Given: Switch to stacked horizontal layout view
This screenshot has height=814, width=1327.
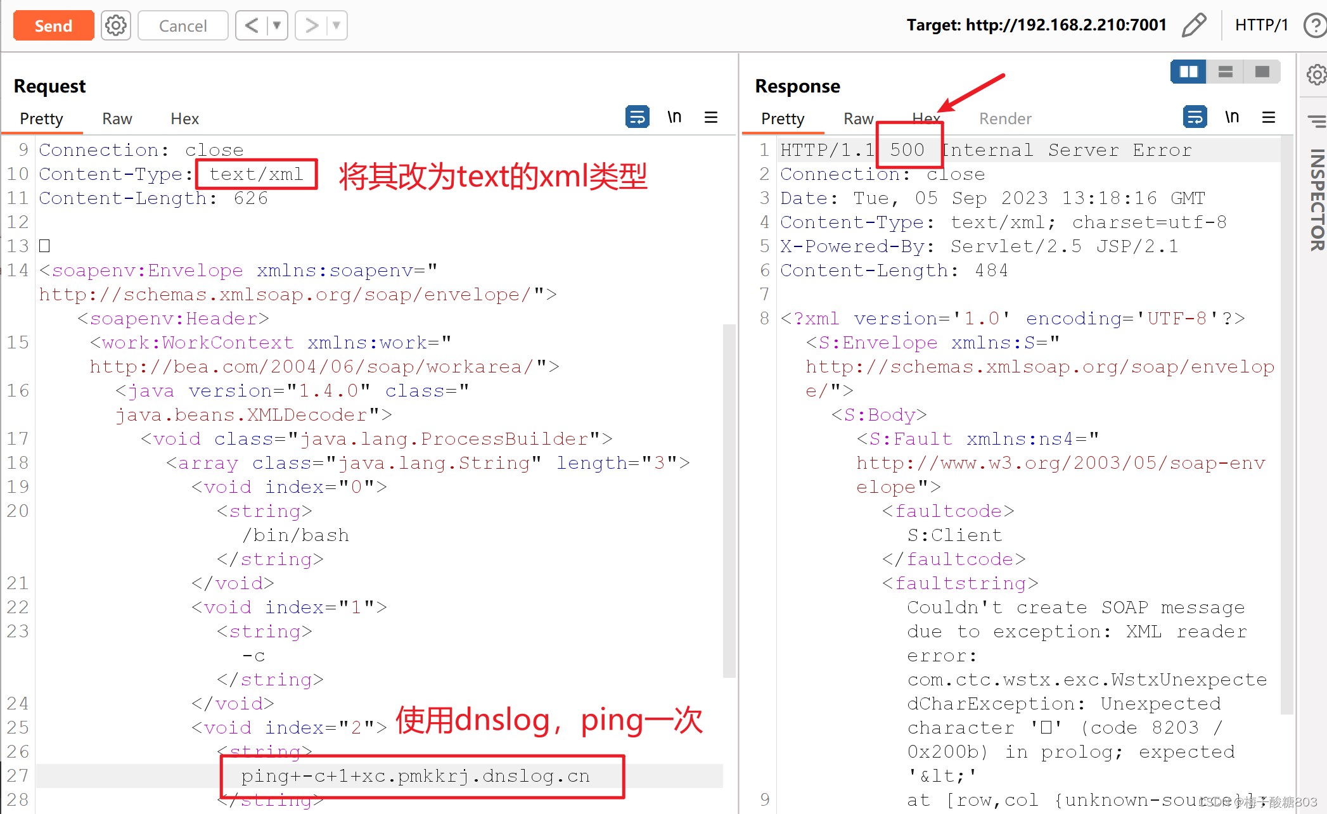Looking at the screenshot, I should click(x=1225, y=72).
